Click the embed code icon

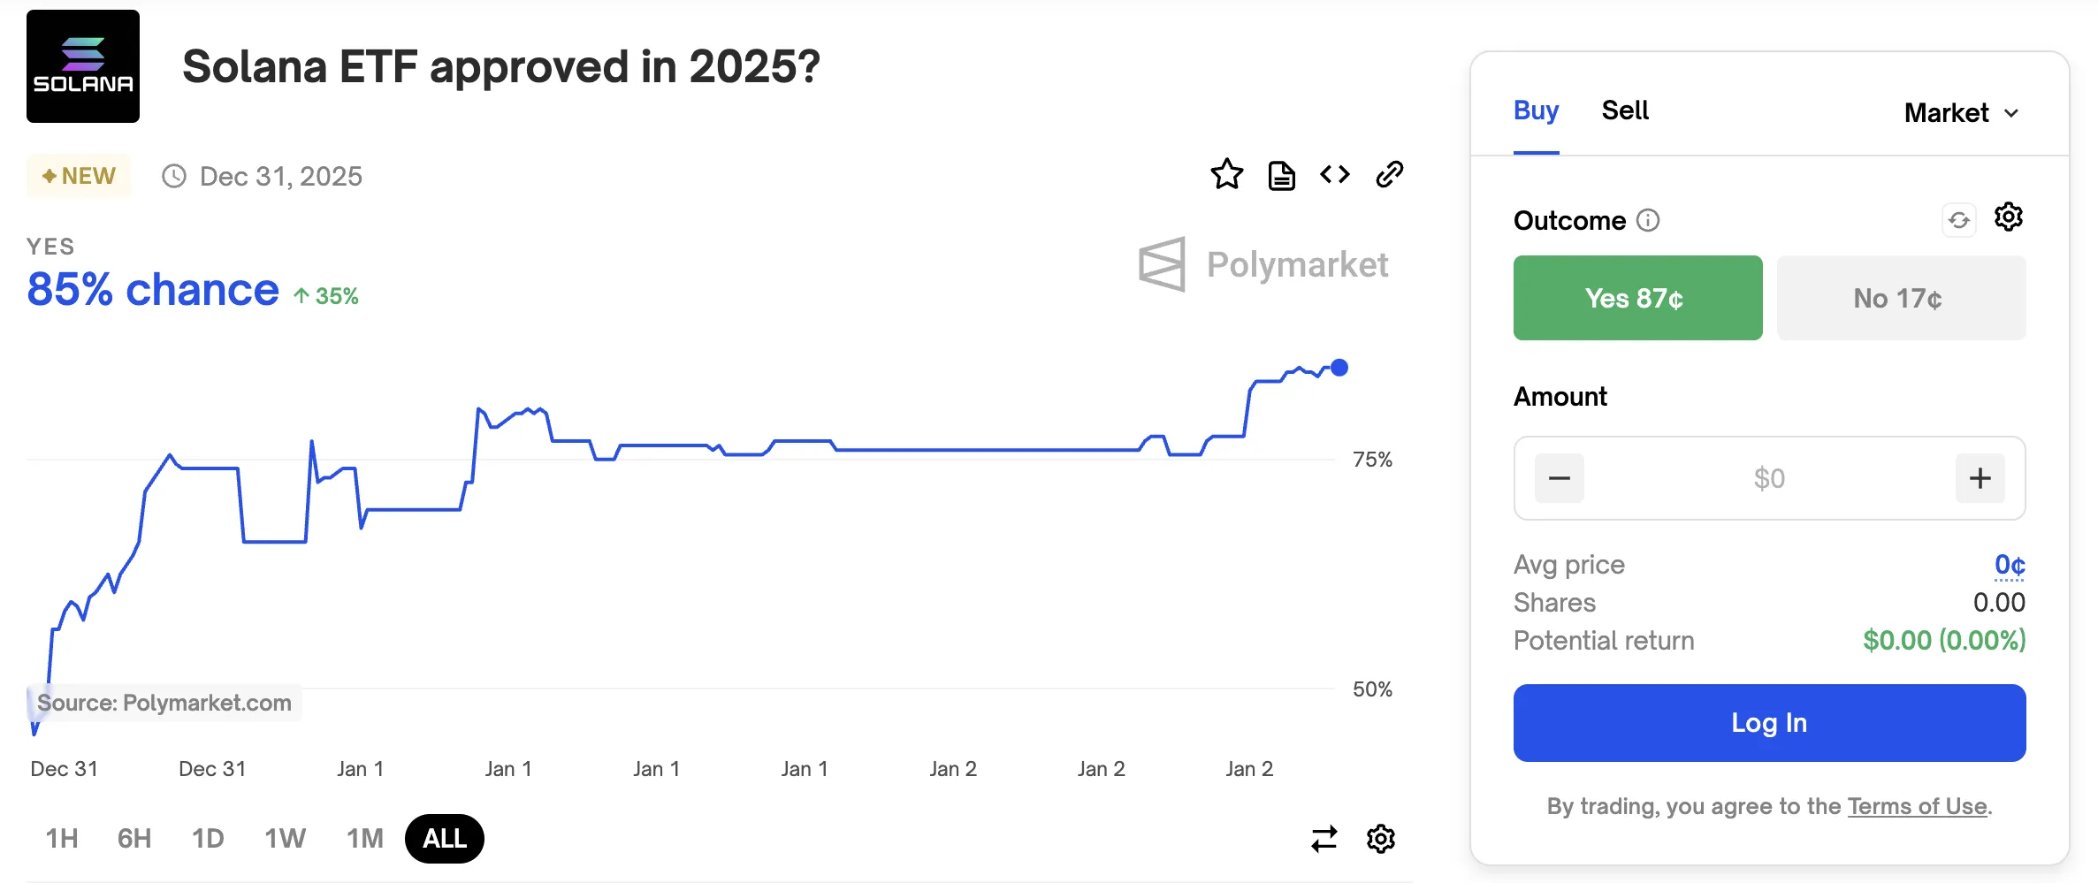[x=1335, y=175]
